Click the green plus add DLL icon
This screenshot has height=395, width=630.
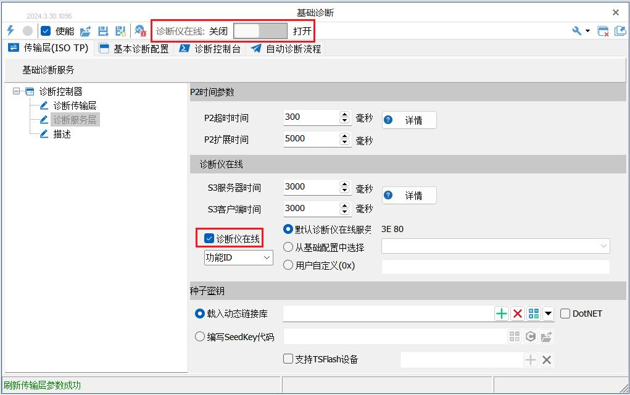pos(502,314)
